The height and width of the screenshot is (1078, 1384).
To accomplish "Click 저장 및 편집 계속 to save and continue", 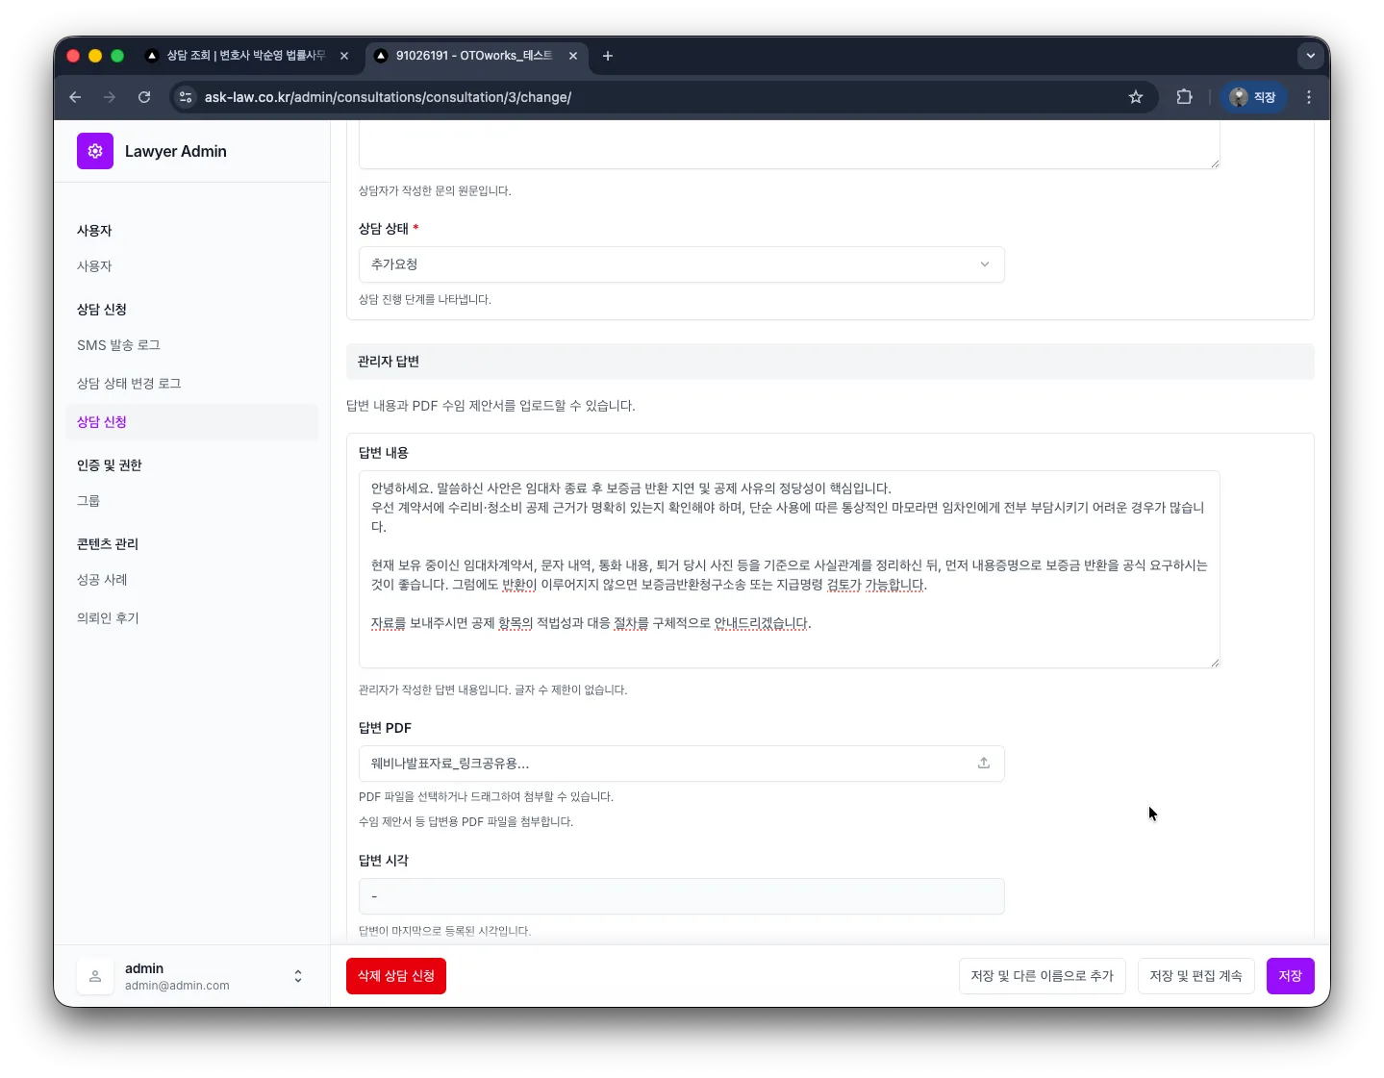I will point(1195,975).
